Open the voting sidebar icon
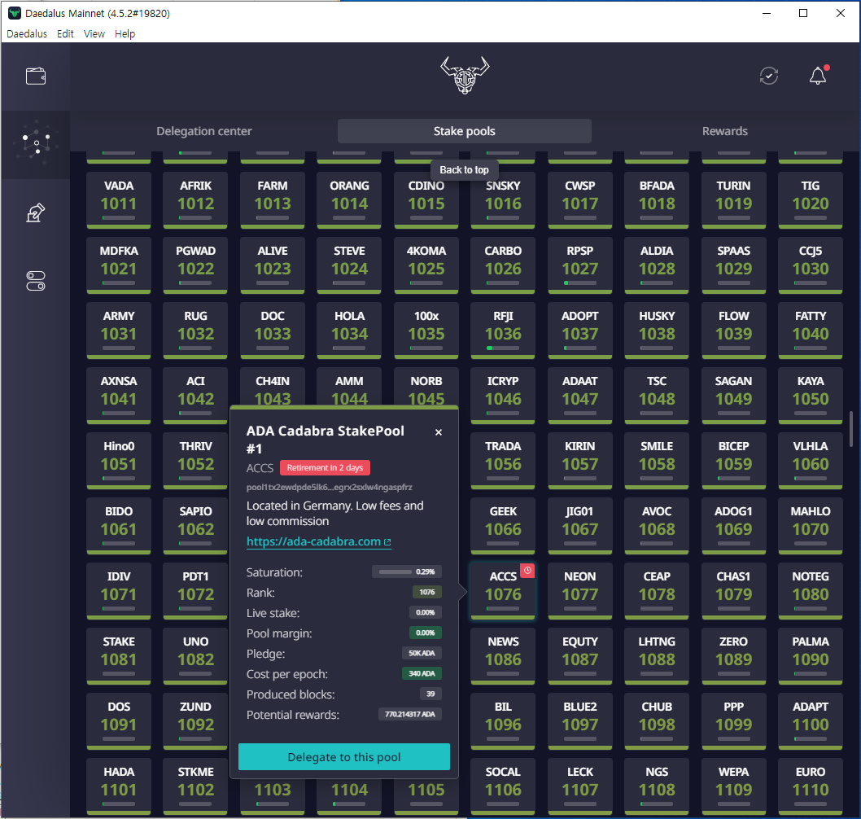 pyautogui.click(x=36, y=212)
